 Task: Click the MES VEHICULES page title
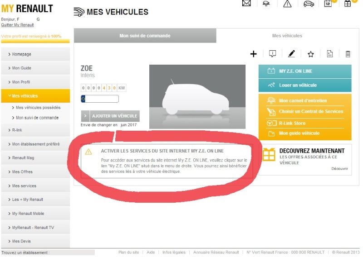pos(118,12)
